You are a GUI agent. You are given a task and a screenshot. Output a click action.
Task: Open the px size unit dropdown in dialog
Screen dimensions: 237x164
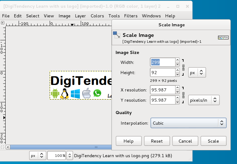[x=197, y=73]
